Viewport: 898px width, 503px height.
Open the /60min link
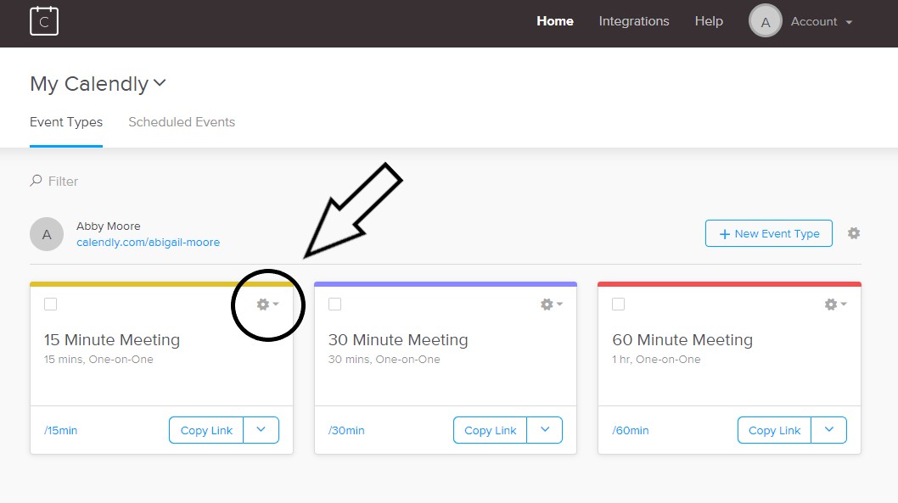(x=631, y=430)
